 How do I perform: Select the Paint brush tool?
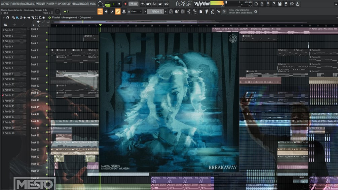17,17
